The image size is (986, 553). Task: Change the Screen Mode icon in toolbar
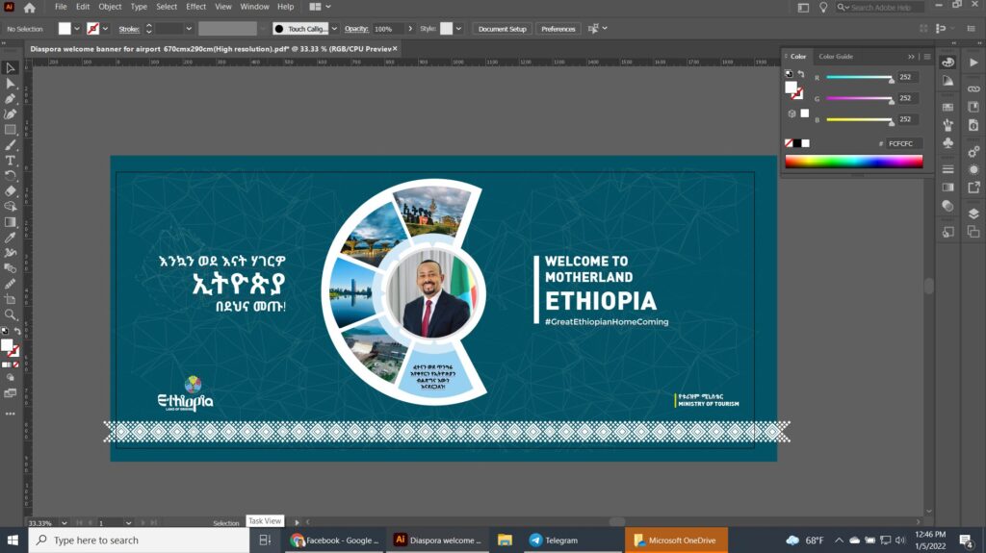coord(10,393)
